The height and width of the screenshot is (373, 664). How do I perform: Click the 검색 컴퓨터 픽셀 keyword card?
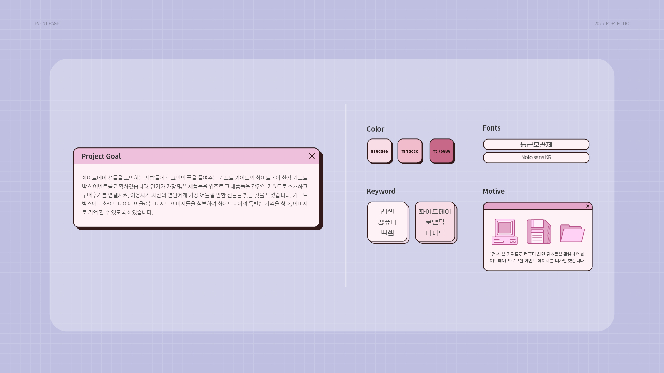point(387,222)
